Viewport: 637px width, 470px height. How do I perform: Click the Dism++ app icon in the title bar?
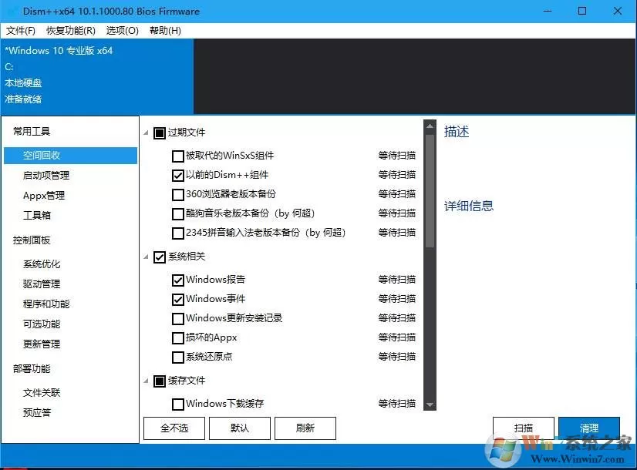tap(13, 12)
